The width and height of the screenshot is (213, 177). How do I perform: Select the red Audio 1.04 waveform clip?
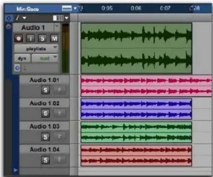click(x=136, y=155)
